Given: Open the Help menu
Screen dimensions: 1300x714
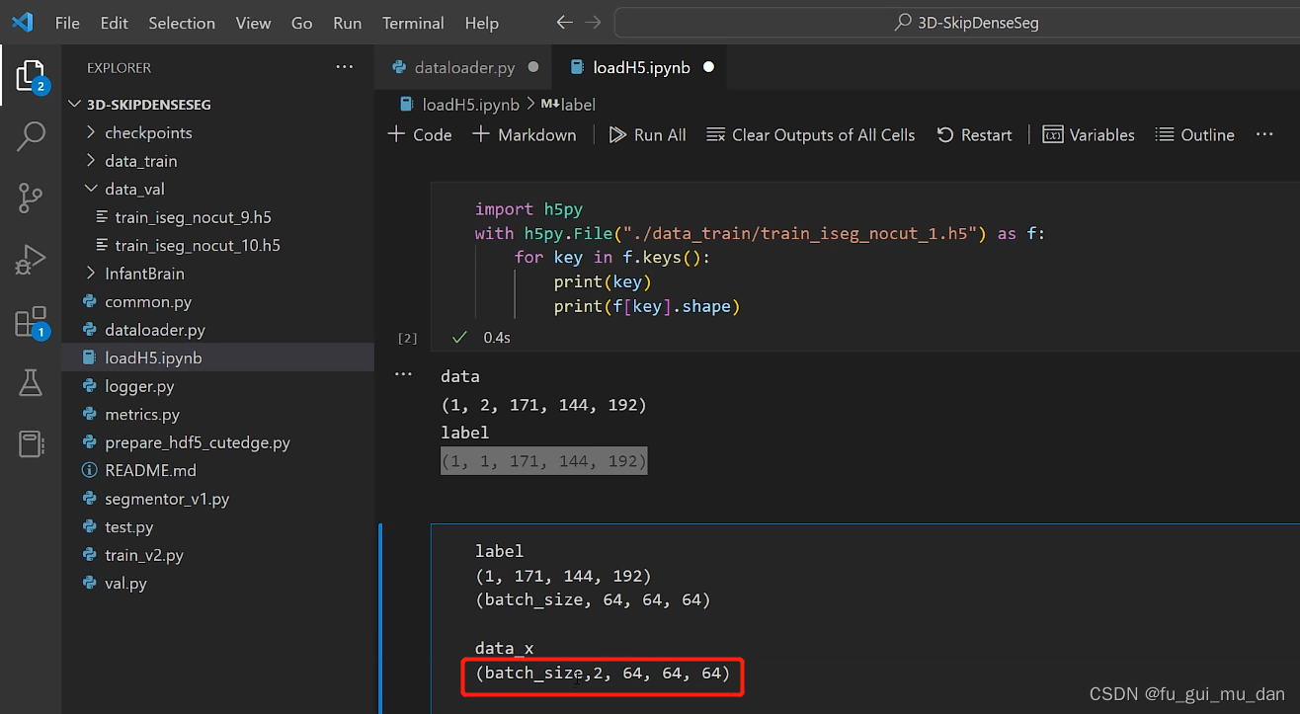Looking at the screenshot, I should [481, 23].
